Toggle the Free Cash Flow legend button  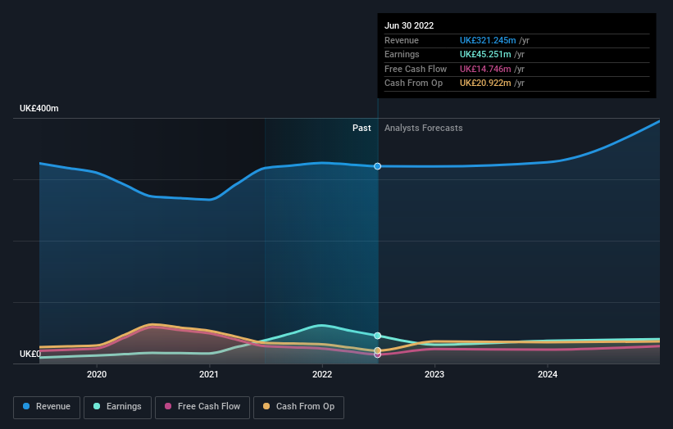point(202,407)
